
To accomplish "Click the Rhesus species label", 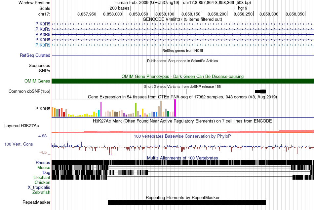I will pyautogui.click(x=43, y=162).
